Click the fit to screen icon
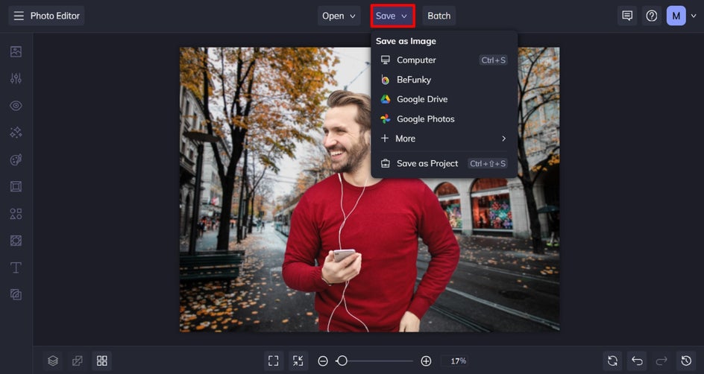 (274, 361)
